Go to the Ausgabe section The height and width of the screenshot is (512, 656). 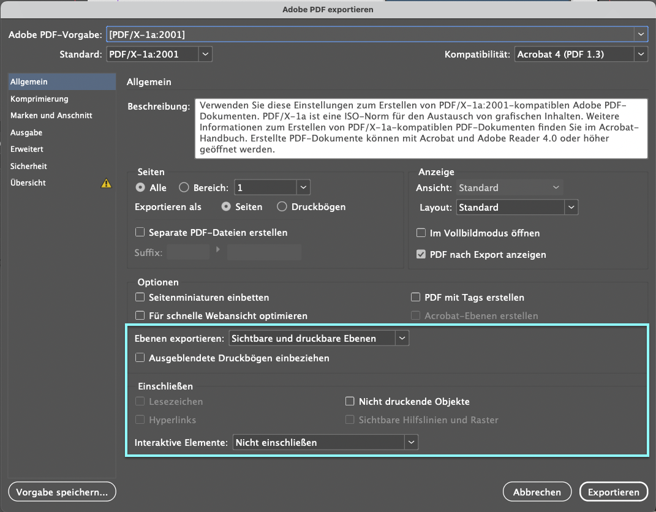[x=62, y=133]
